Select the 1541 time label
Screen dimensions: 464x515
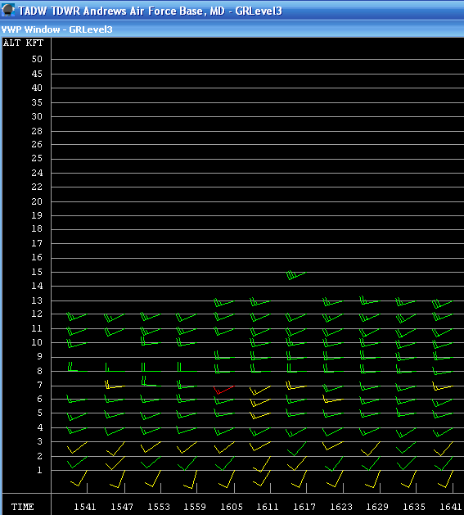coord(85,507)
